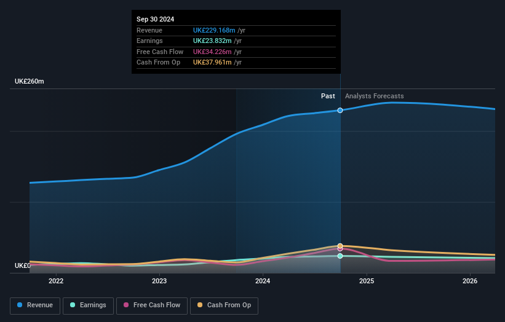Click the Free Cash Flow label in tooltip

coord(160,52)
